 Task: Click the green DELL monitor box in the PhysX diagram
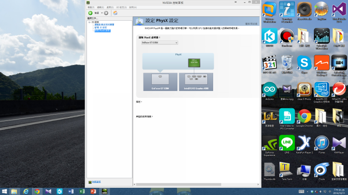coord(194,63)
